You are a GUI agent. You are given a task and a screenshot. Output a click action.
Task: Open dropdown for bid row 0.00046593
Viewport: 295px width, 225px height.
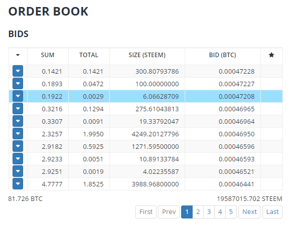point(18,159)
